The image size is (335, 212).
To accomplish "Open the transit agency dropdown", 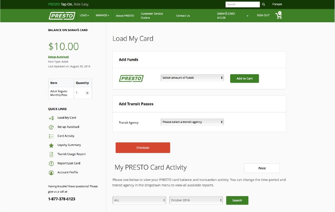I will (x=192, y=122).
